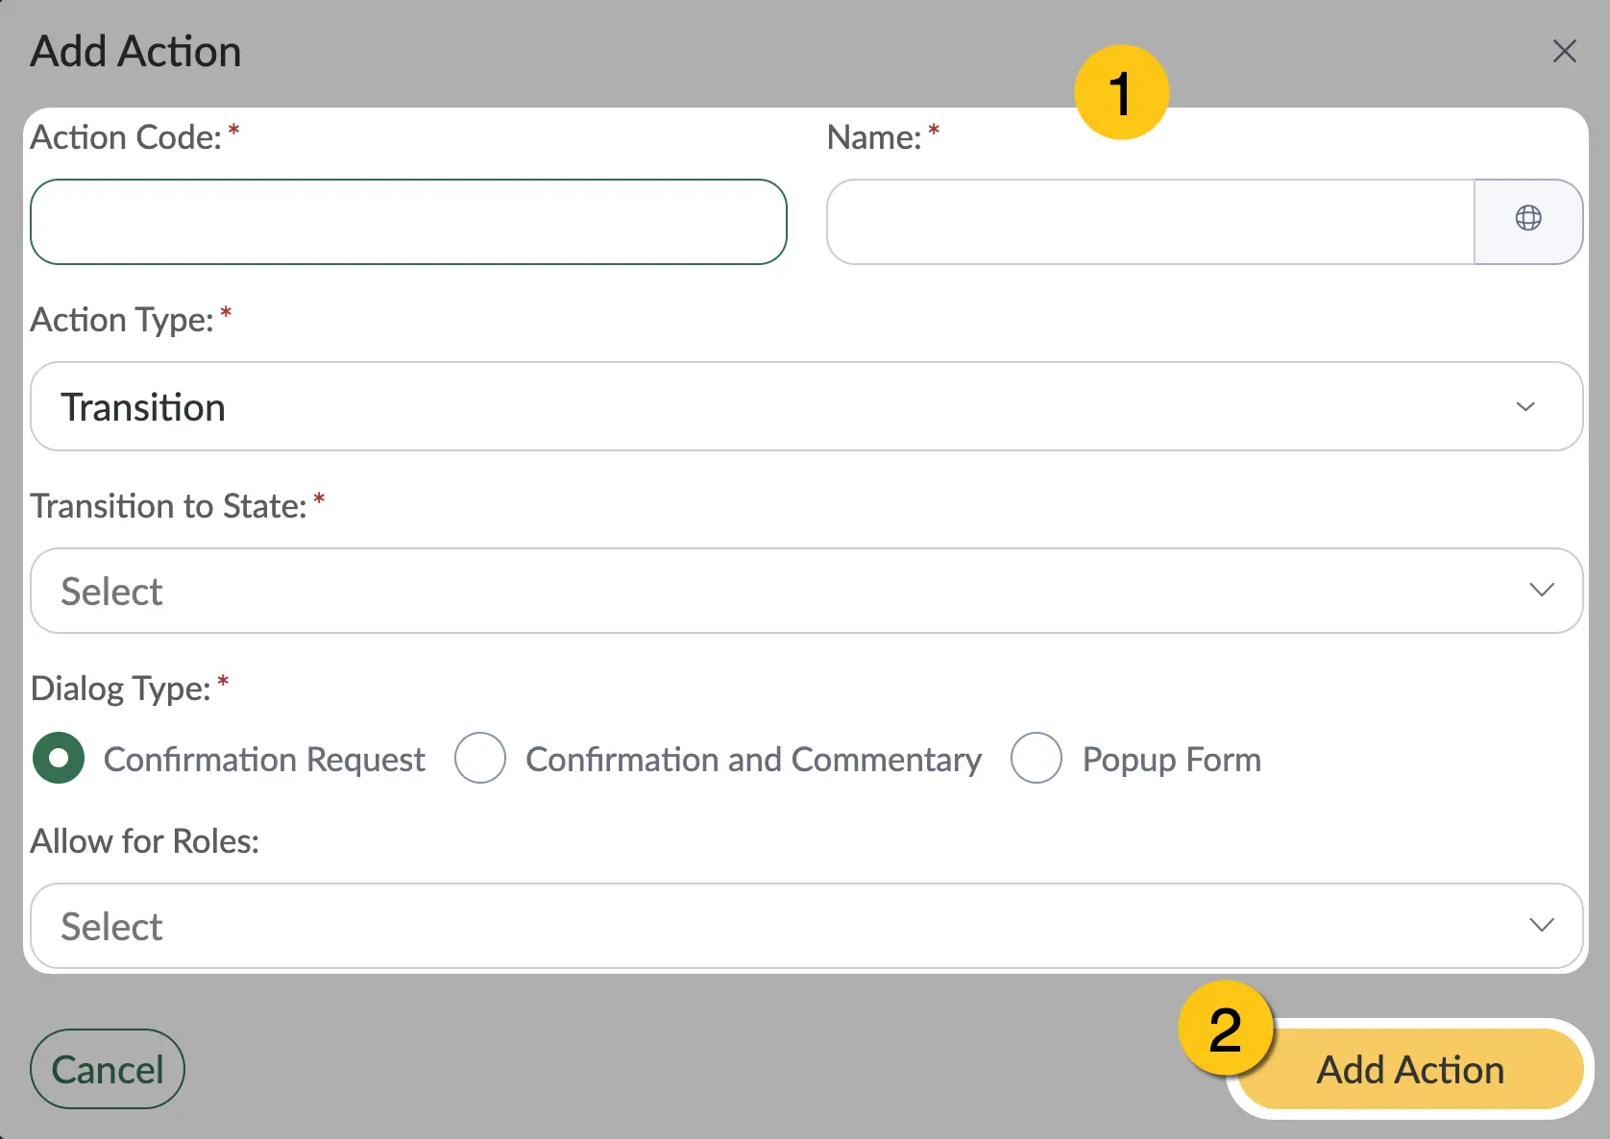Select the Confirmation Request radio button
1610x1139 pixels.
(x=59, y=758)
